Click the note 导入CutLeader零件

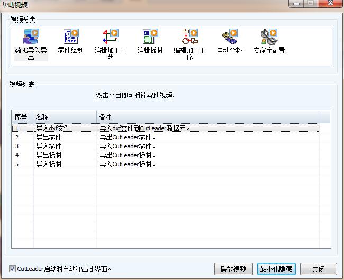(128, 147)
